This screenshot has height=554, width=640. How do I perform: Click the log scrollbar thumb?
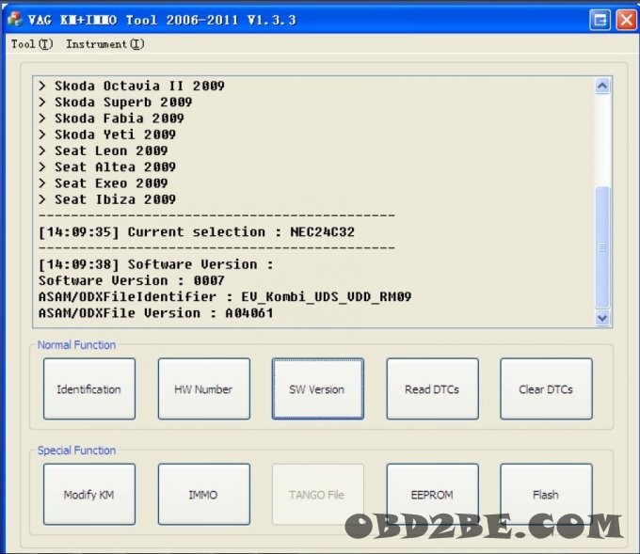pyautogui.click(x=602, y=247)
